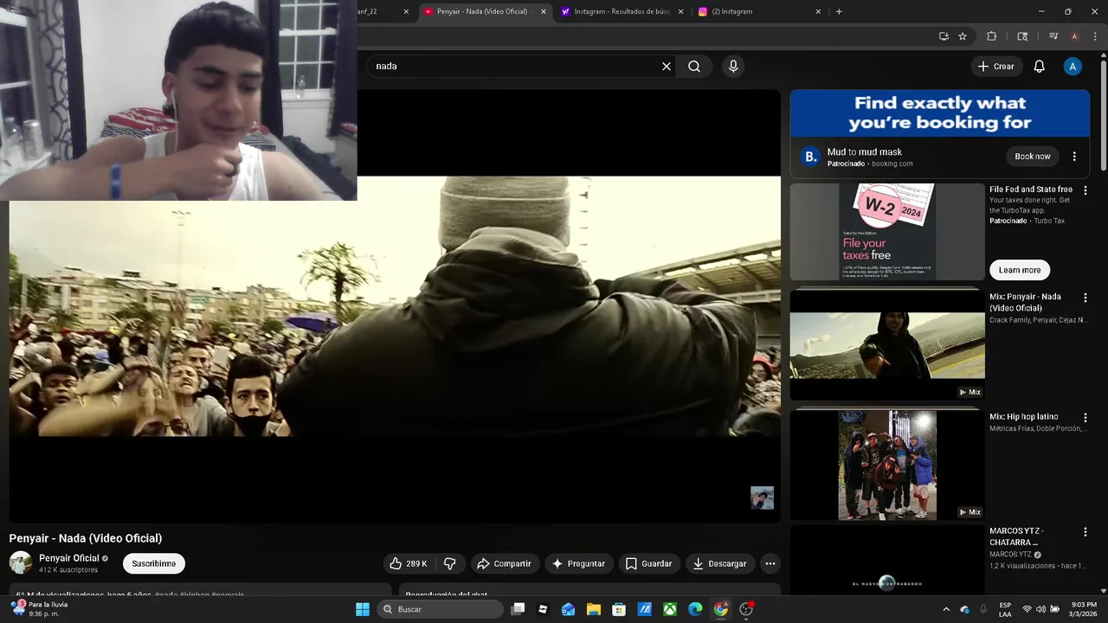Close the Penyair - Nada tab
Screen dimensions: 1108x623
[544, 11]
